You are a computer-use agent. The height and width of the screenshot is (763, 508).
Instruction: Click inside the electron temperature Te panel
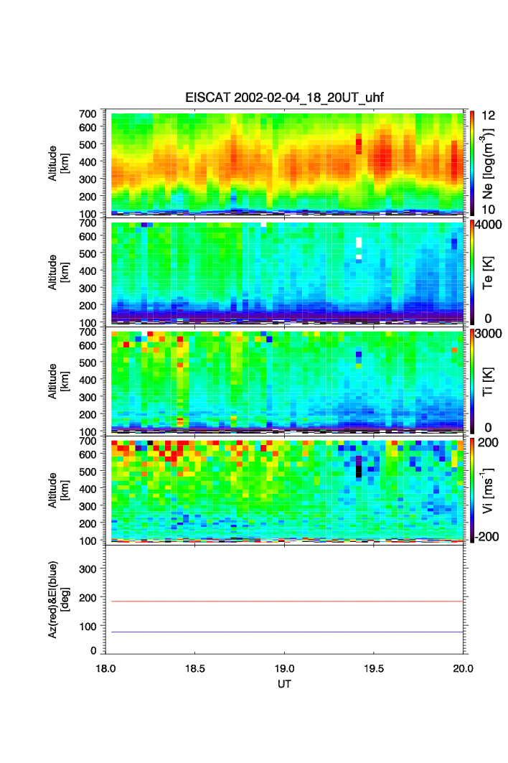(x=215, y=273)
